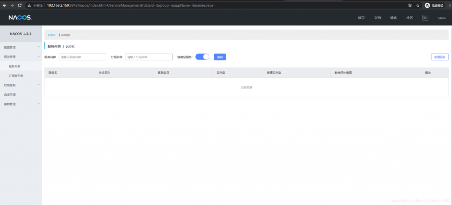
Task: Click the nacos user account
Action: click(441, 18)
